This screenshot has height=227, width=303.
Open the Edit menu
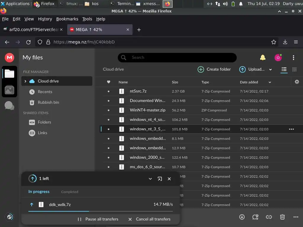[x=17, y=19]
